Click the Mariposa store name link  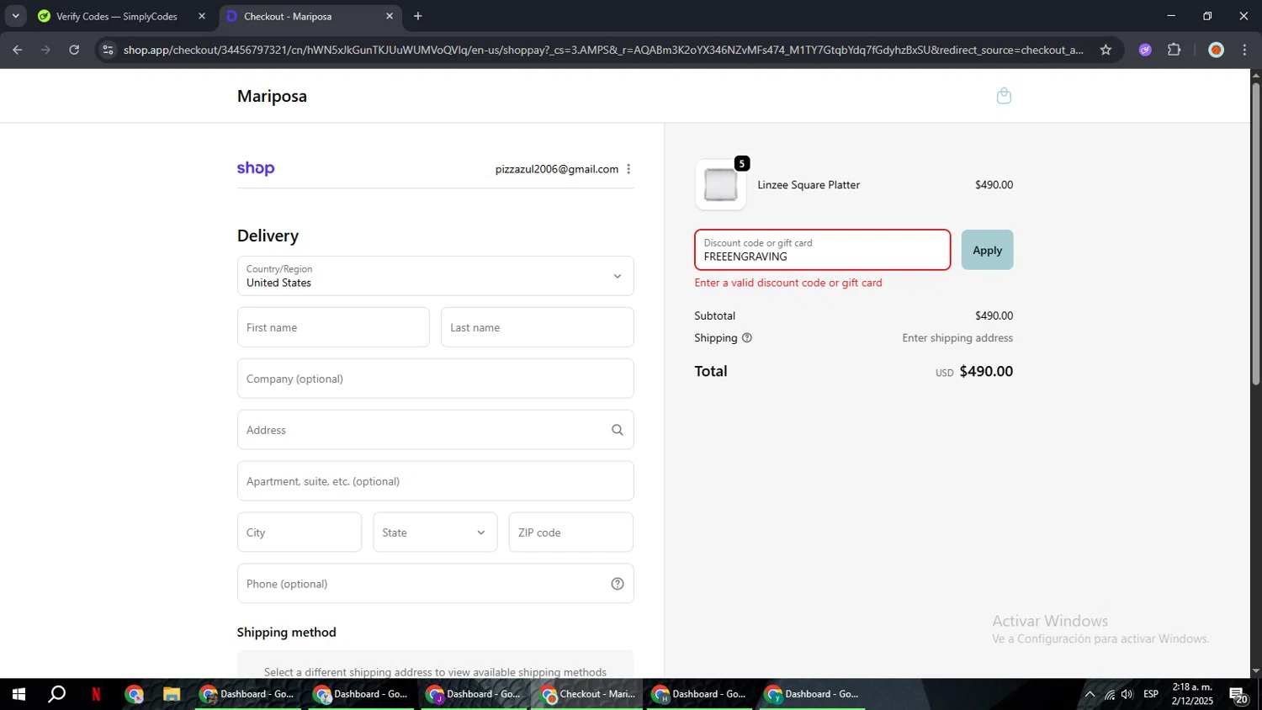(x=272, y=96)
